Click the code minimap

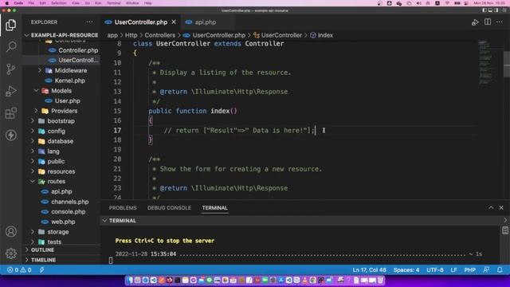[x=485, y=62]
